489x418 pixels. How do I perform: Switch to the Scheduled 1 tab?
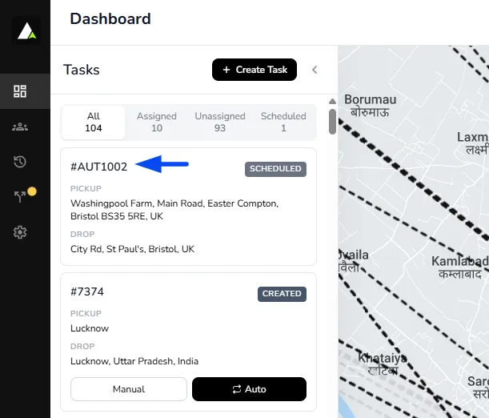point(283,122)
